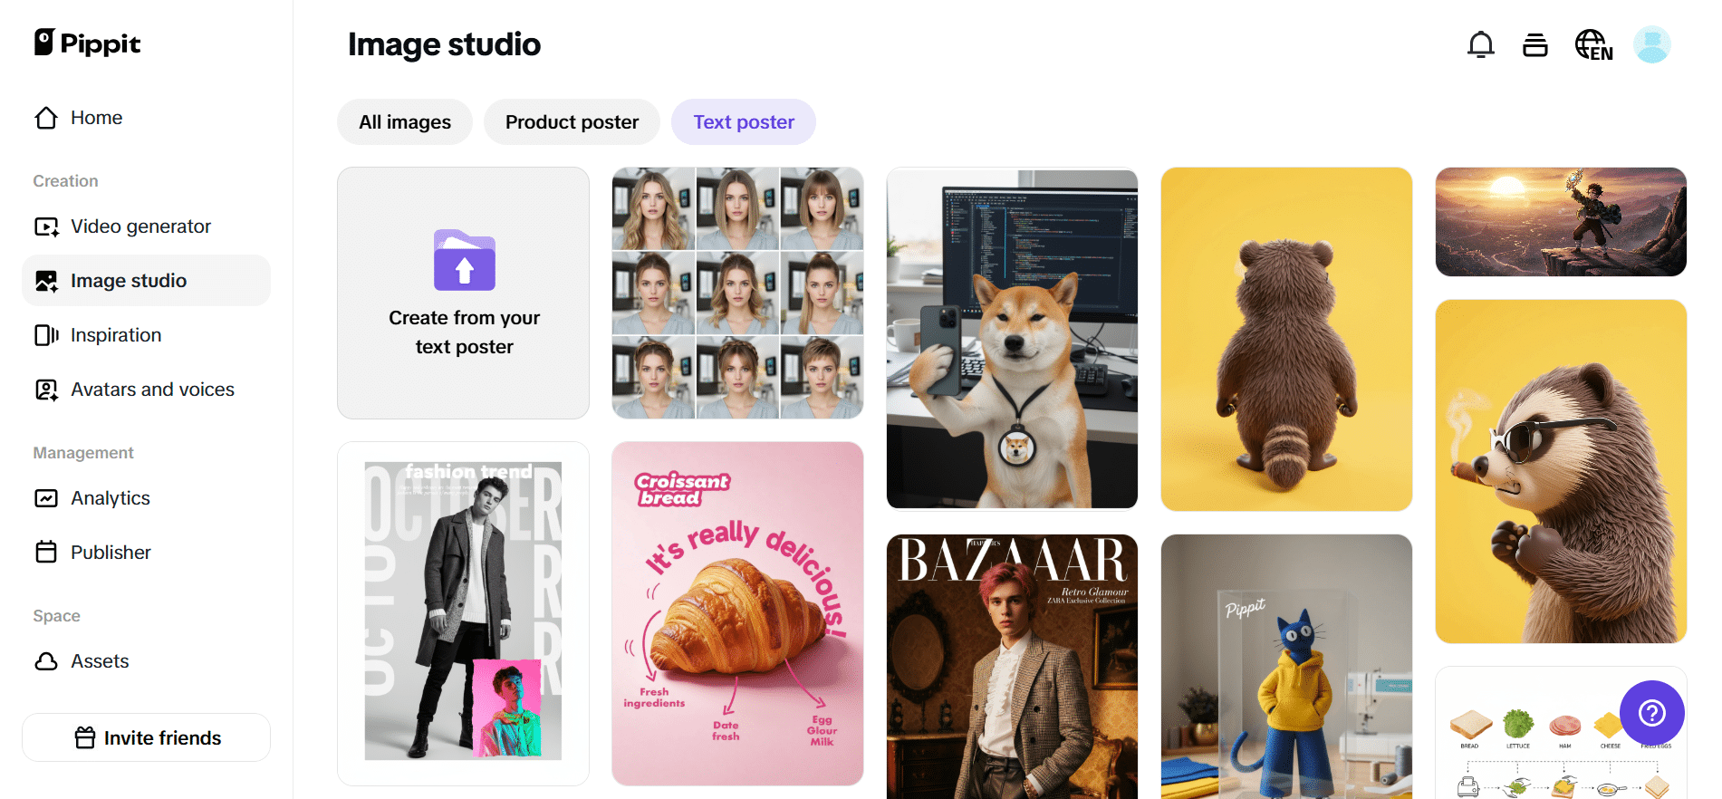Go to Home in sidebar
1722x799 pixels.
[146, 118]
